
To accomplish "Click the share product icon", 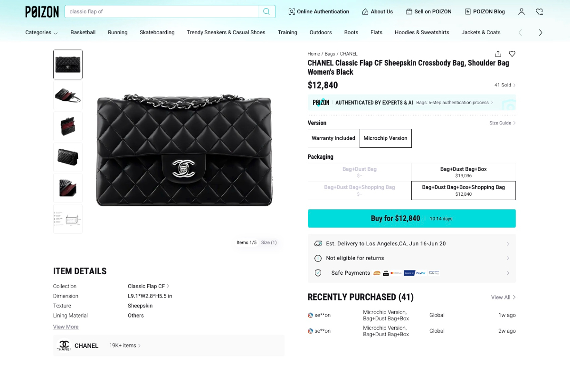I will point(498,54).
